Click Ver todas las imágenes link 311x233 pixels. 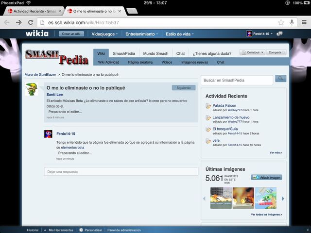[266, 215]
